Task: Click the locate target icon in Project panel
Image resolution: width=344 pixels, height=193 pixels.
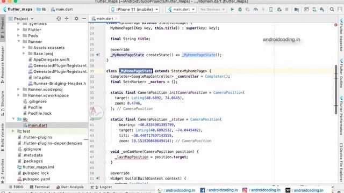Action: click(x=59, y=19)
